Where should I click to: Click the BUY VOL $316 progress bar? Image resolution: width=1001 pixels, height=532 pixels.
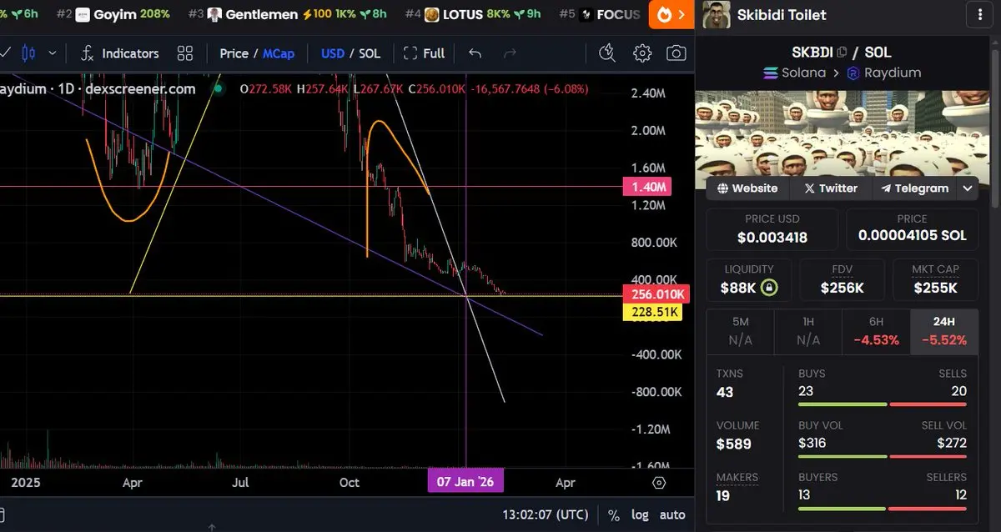click(843, 456)
